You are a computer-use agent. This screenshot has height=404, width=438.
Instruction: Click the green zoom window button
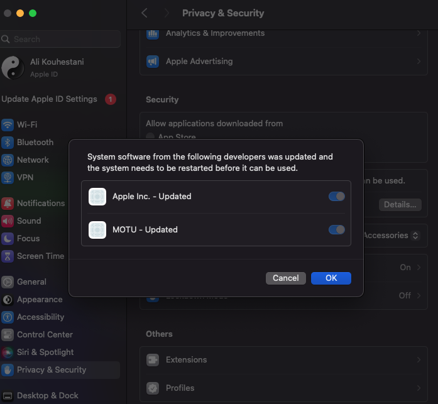(x=33, y=13)
